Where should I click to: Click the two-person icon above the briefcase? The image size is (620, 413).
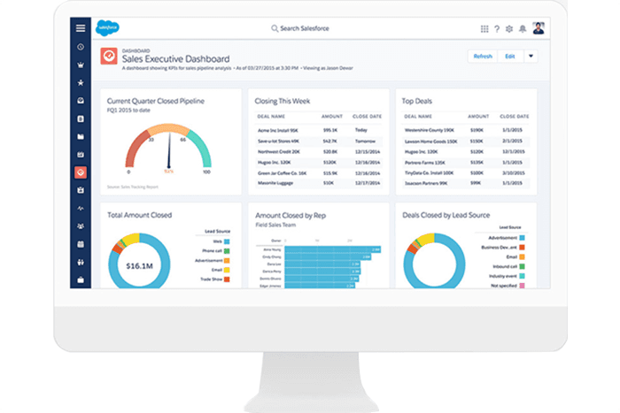pyautogui.click(x=81, y=262)
